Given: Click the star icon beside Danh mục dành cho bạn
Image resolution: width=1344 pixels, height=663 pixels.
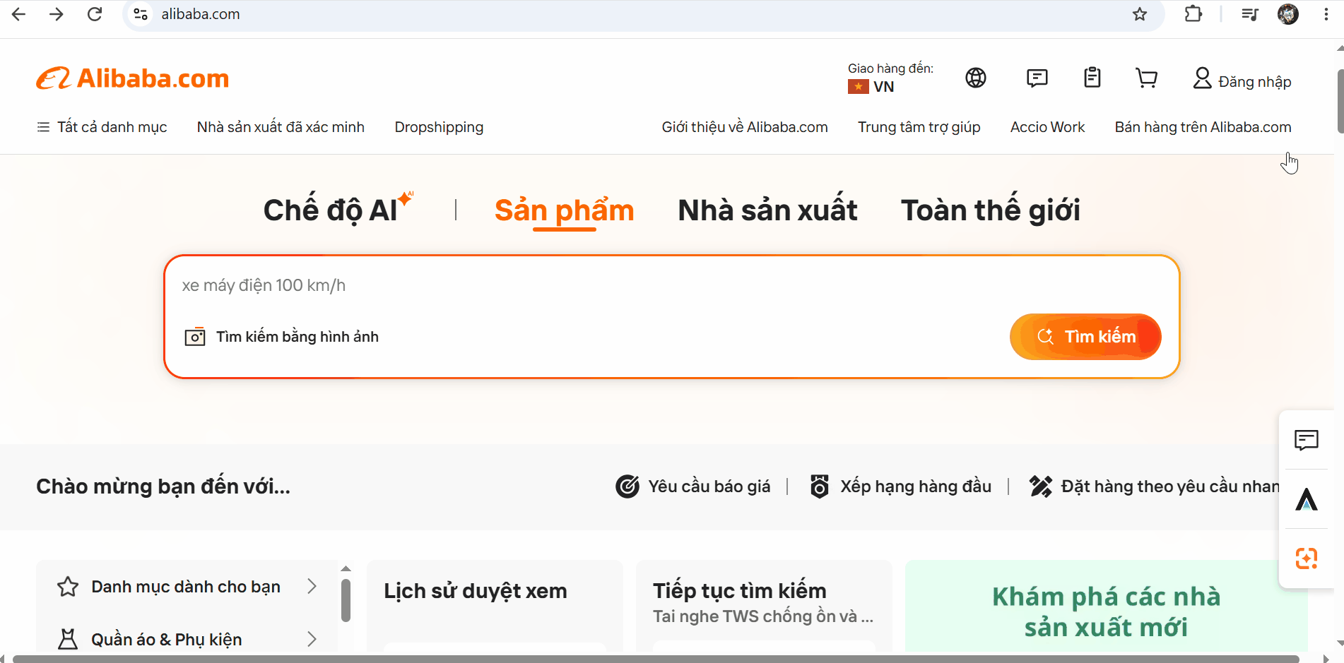Looking at the screenshot, I should coord(68,587).
